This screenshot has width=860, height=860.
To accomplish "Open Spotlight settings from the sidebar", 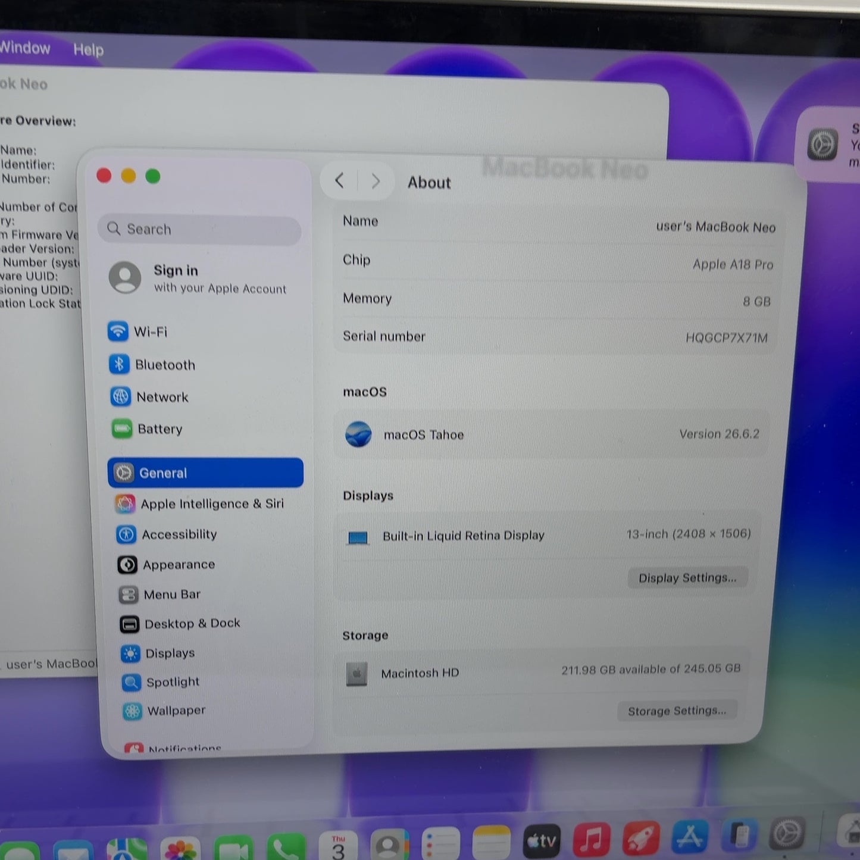I will (x=161, y=681).
